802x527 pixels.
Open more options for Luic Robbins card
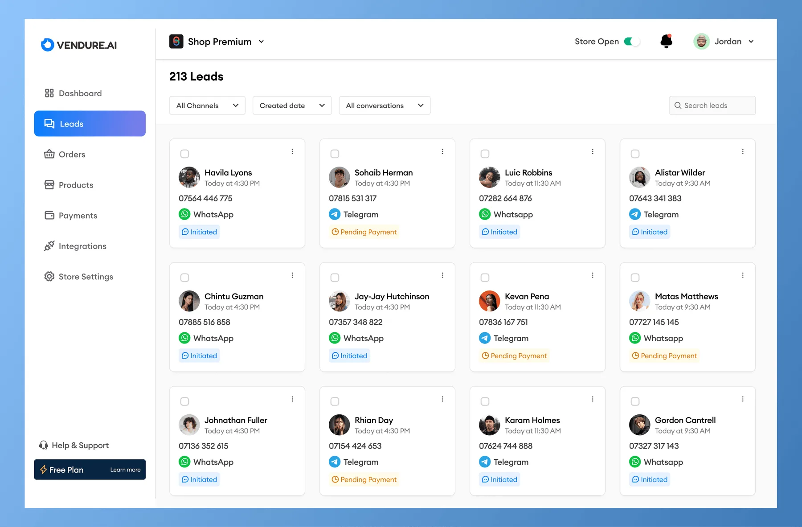click(593, 151)
